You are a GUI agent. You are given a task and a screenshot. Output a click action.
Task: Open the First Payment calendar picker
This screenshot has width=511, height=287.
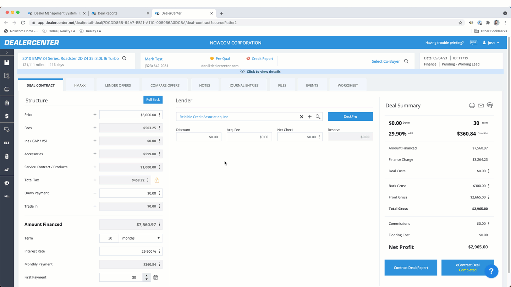155,277
